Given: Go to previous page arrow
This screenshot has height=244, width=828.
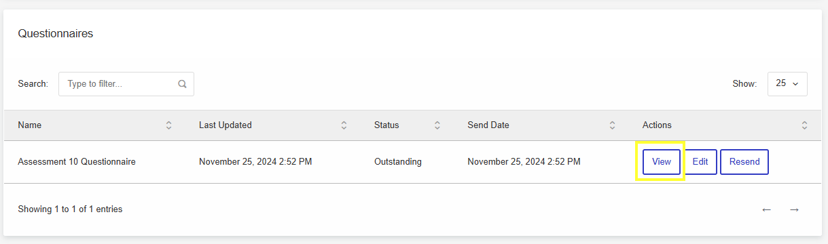Looking at the screenshot, I should 767,209.
